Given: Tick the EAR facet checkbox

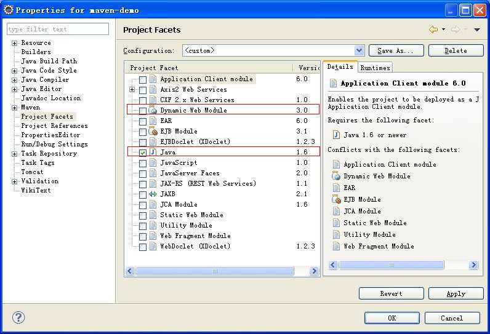Looking at the screenshot, I should (142, 121).
